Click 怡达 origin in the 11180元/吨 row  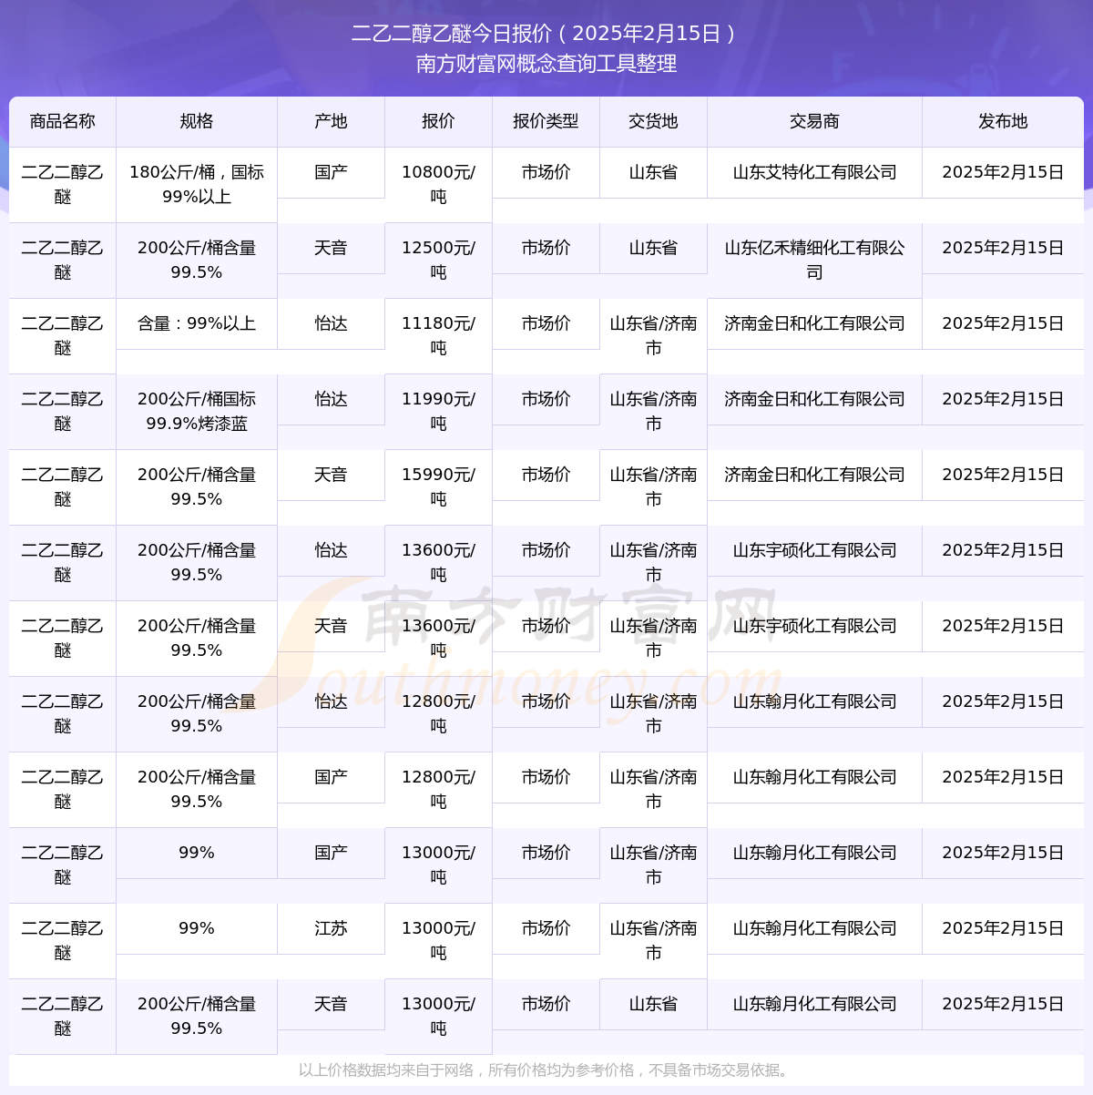click(332, 323)
